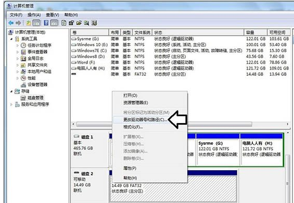This screenshot has width=294, height=203.
Task: Expand the 任务计划程序 node arrow
Action: pos(18,46)
